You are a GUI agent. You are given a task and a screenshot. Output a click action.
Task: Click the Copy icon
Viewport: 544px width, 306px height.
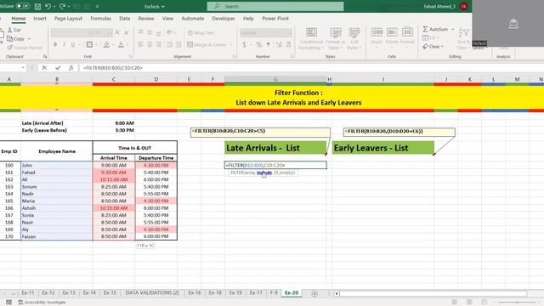[9, 39]
